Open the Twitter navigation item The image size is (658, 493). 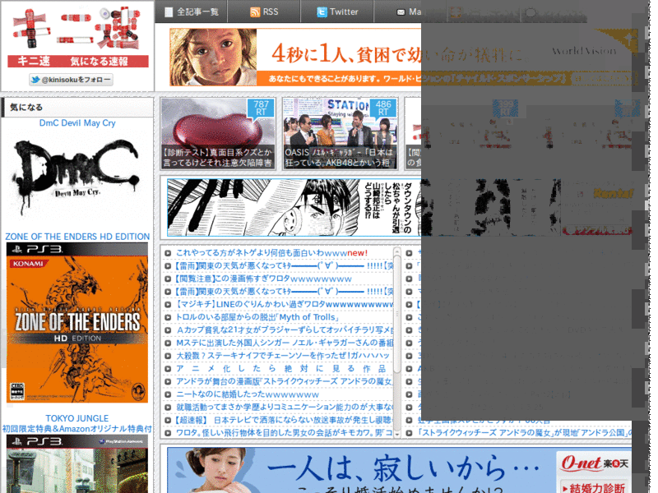tap(337, 12)
